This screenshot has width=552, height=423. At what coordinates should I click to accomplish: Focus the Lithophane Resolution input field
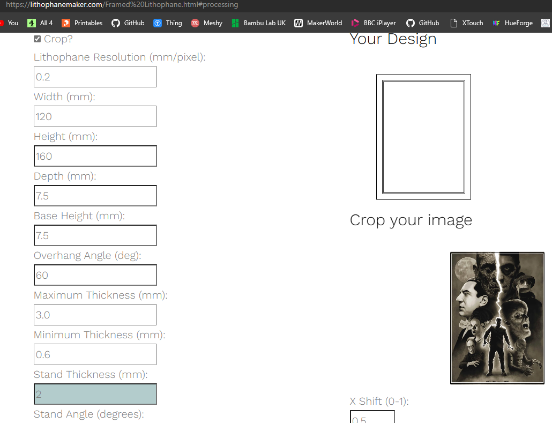pyautogui.click(x=95, y=77)
